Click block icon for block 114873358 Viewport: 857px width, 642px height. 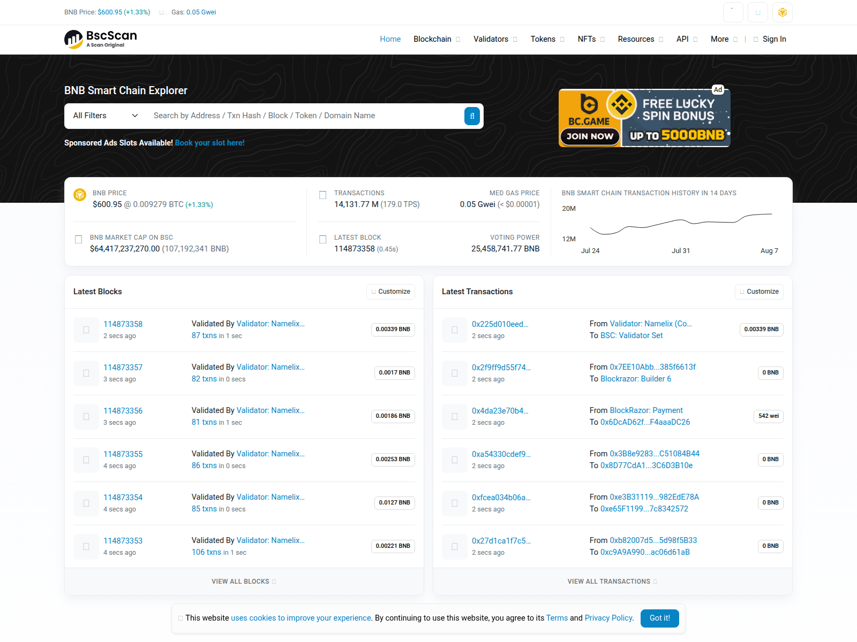point(86,330)
